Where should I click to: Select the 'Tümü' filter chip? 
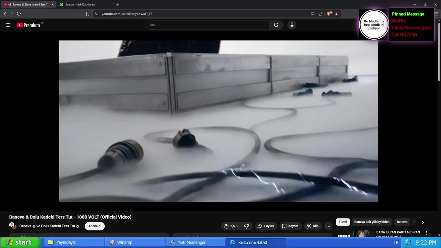coord(343,222)
